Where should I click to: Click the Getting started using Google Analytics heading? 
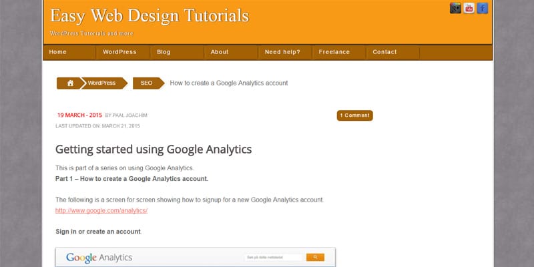(154, 149)
